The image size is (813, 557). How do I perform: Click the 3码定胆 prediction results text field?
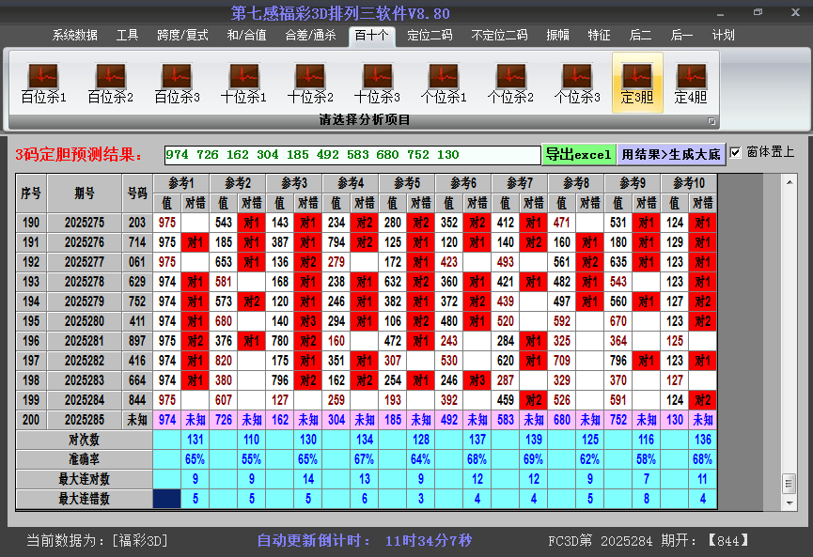click(x=352, y=154)
